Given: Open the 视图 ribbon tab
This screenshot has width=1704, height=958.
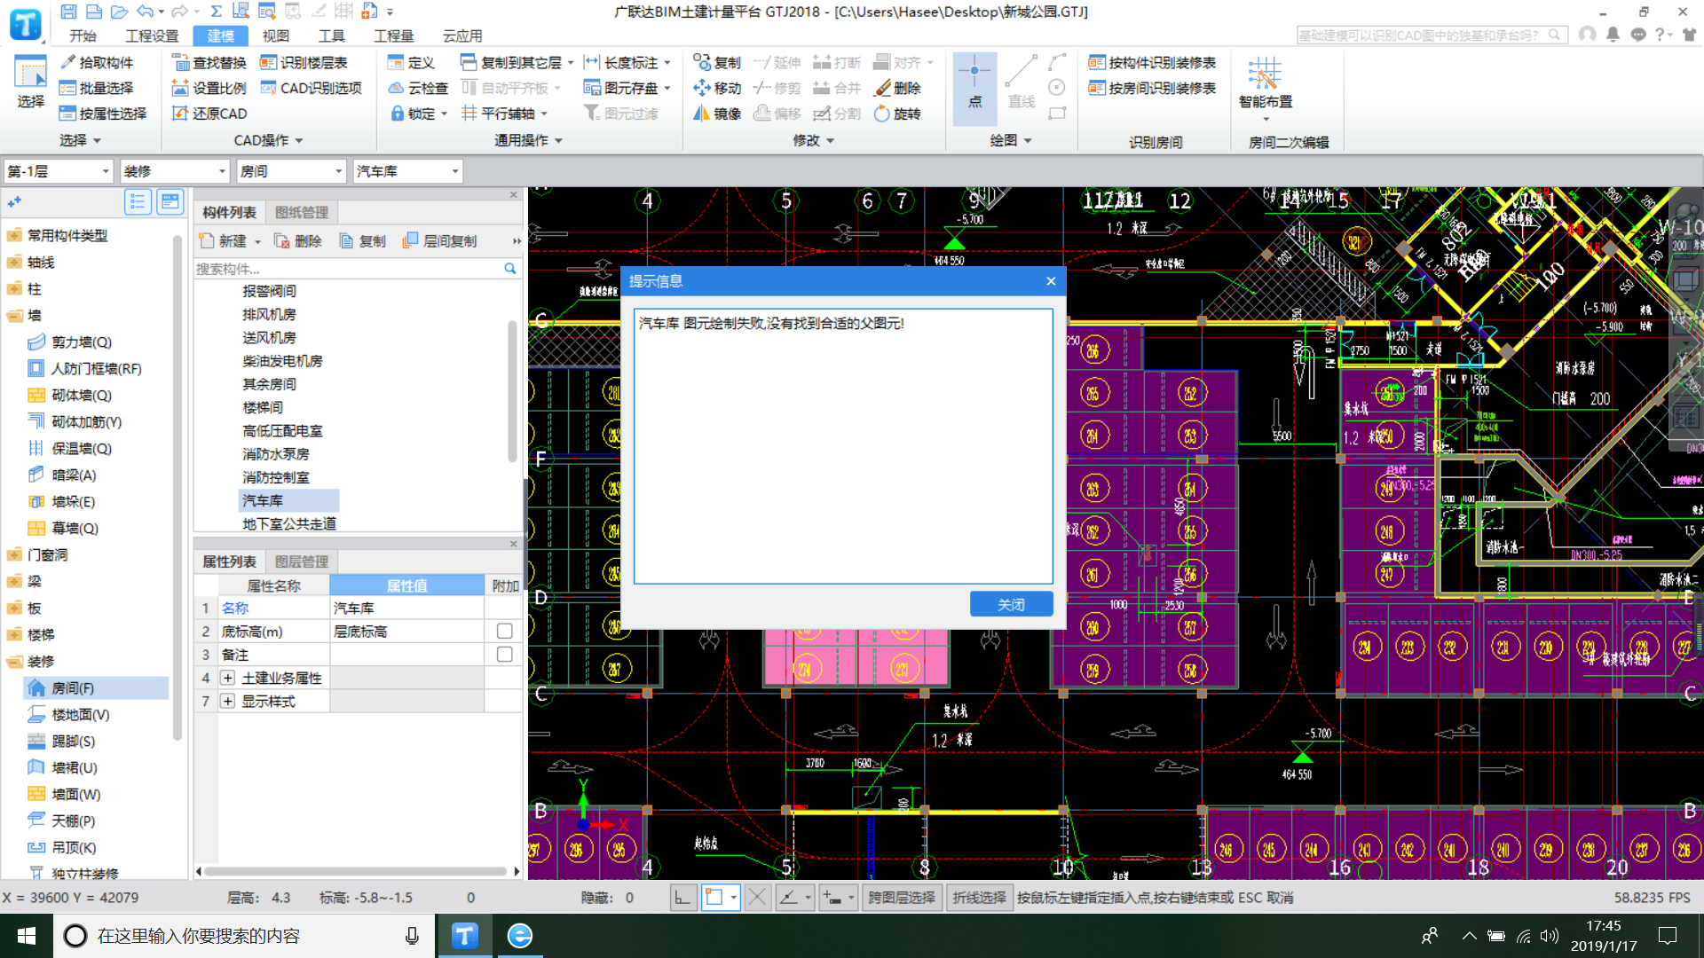Looking at the screenshot, I should pyautogui.click(x=275, y=35).
